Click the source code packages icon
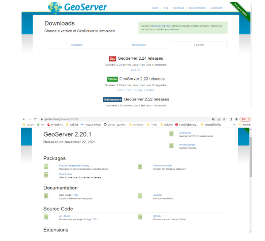265x241 pixels. tap(46, 217)
